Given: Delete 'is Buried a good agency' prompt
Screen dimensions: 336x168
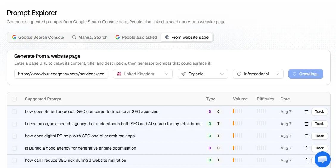Looking at the screenshot, I should point(307,148).
